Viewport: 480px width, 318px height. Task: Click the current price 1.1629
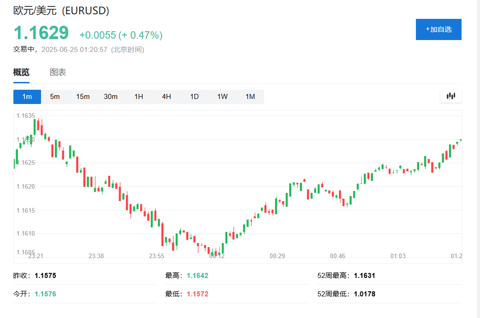[41, 33]
